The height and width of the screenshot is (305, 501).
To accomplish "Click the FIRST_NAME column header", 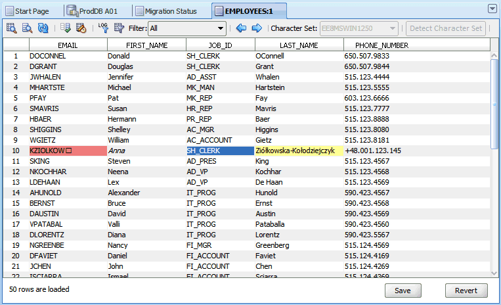I will click(x=146, y=45).
